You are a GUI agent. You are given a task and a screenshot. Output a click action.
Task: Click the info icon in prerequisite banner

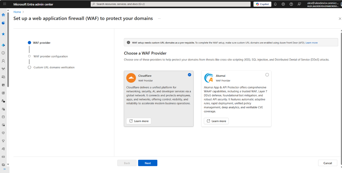129,42
